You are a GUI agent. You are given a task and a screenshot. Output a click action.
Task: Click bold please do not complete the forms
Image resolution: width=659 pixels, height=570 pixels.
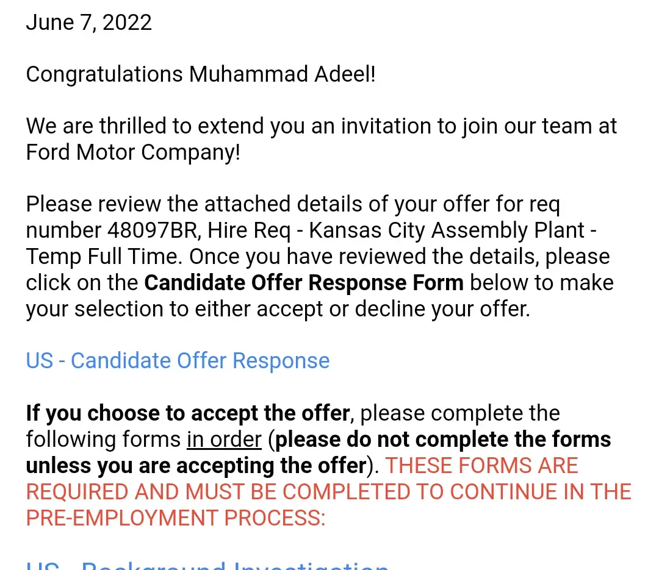[x=444, y=440]
